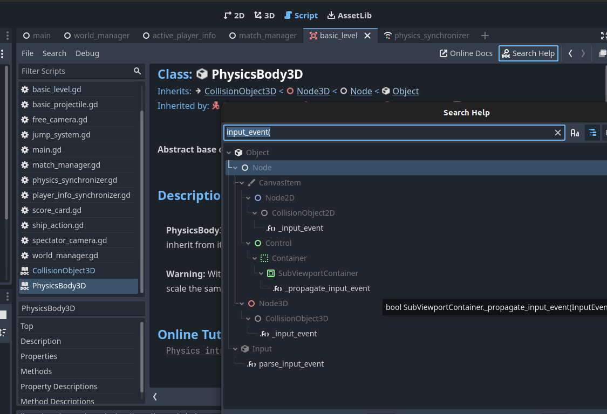Switch to the 3D workspace

[264, 16]
